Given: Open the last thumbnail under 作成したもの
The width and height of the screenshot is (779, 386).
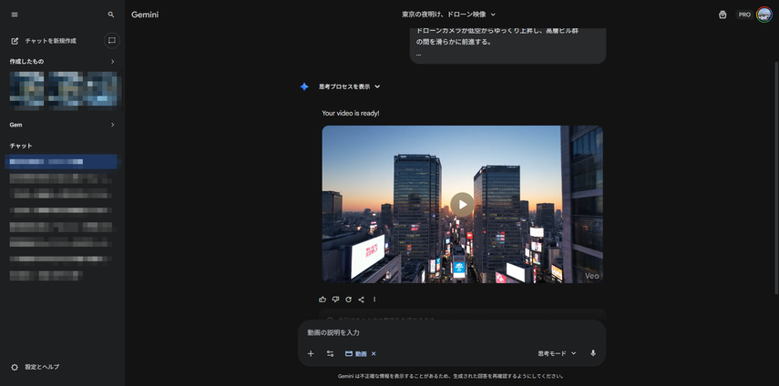Looking at the screenshot, I should pyautogui.click(x=101, y=90).
